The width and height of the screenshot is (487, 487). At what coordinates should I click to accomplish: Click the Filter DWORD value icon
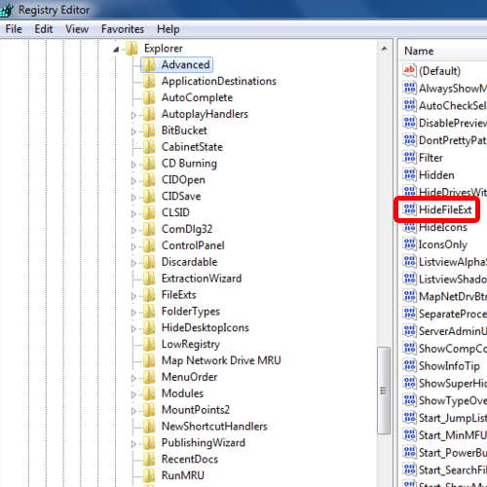[409, 158]
